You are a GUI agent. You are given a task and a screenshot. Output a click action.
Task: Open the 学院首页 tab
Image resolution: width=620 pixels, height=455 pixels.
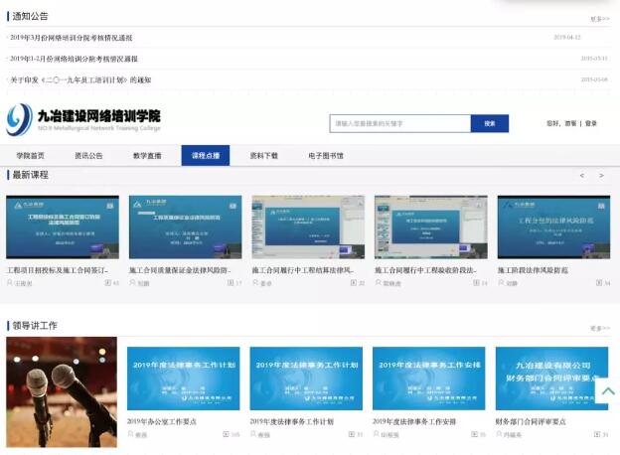point(30,156)
